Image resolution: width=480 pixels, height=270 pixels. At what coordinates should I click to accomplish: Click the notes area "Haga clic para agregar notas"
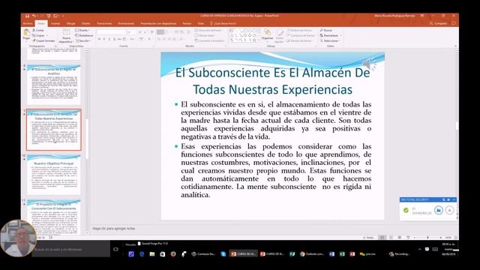113,228
